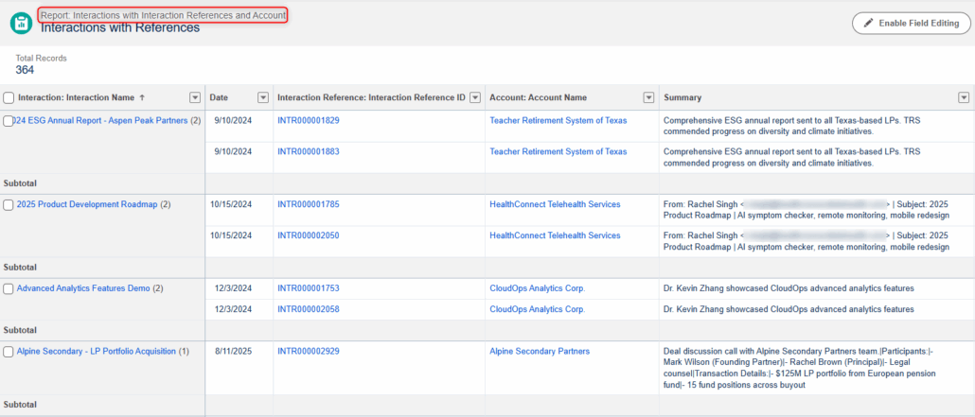Click the Subtotal row under Alpine Secondary
This screenshot has width=975, height=417.
coord(487,405)
